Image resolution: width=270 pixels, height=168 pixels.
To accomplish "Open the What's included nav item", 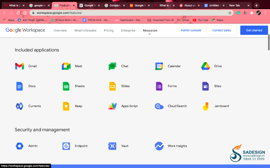I will pyautogui.click(x=85, y=31).
